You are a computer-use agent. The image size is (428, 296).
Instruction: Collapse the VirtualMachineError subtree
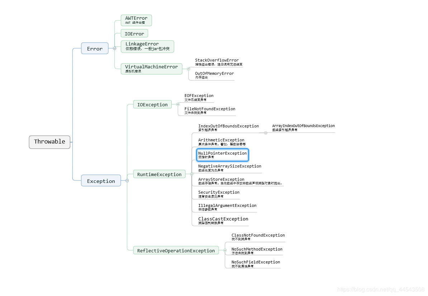click(x=189, y=69)
